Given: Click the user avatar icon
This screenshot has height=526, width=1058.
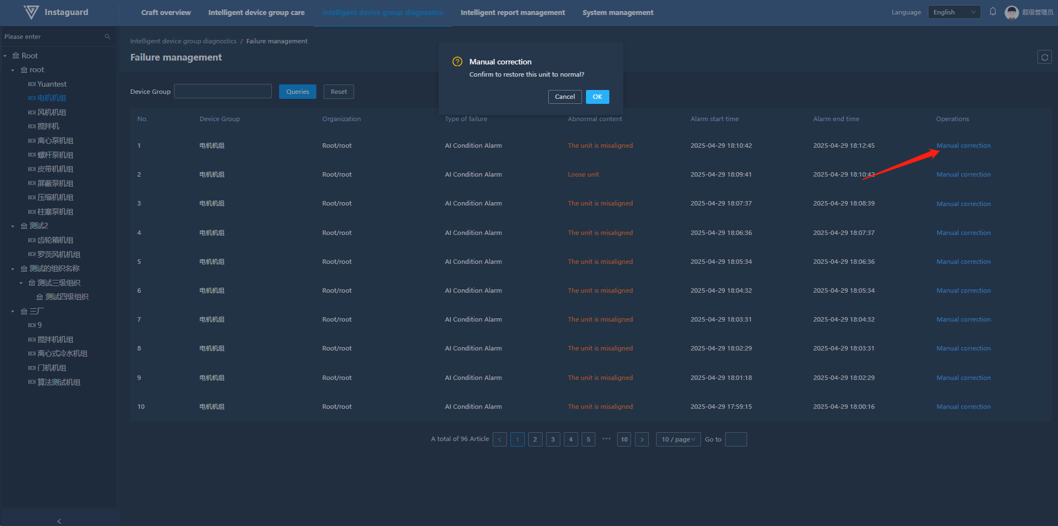Looking at the screenshot, I should click(x=1011, y=12).
